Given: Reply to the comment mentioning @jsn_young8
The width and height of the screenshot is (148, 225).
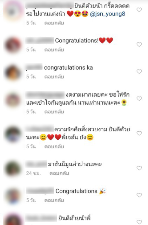Looking at the screenshot, I should [x=54, y=23].
